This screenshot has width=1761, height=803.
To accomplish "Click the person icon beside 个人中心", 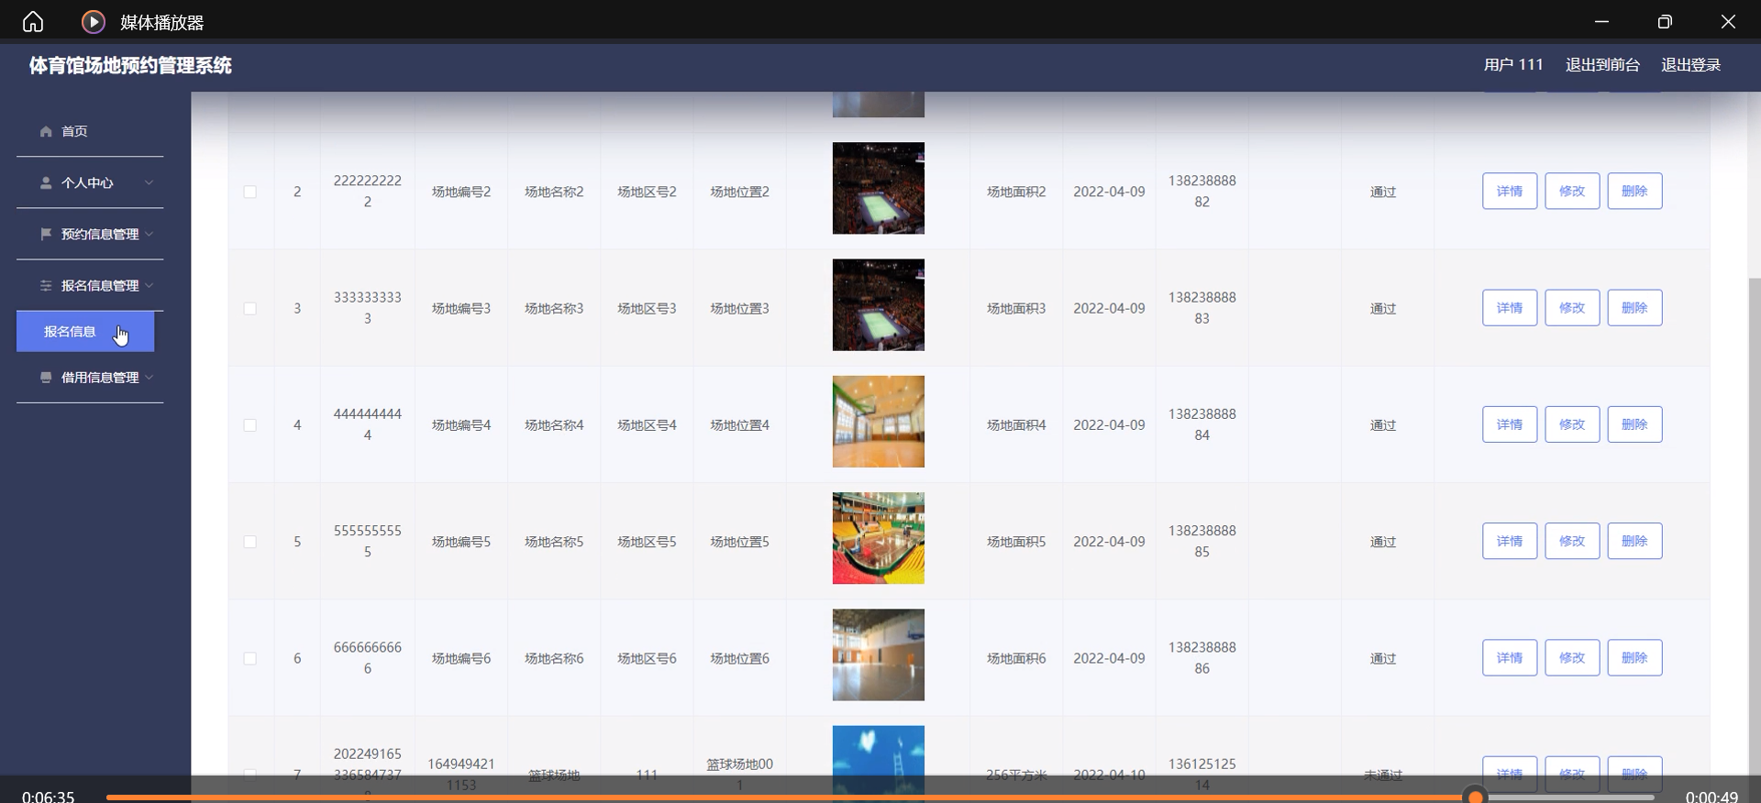I will [46, 182].
